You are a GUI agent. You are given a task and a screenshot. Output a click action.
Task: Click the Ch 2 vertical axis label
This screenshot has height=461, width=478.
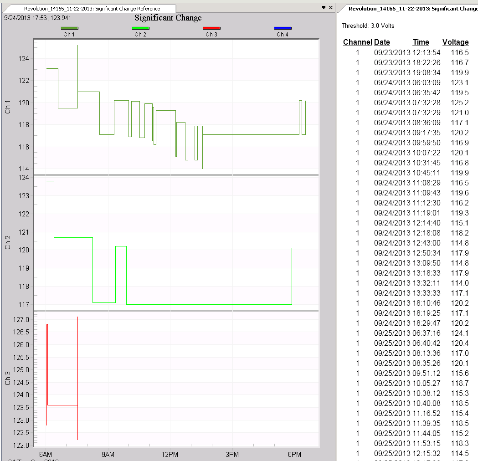pyautogui.click(x=8, y=243)
